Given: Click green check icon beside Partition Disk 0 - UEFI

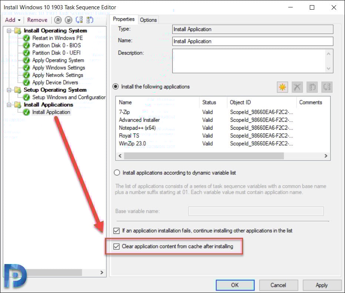Looking at the screenshot, I should pyautogui.click(x=26, y=53).
